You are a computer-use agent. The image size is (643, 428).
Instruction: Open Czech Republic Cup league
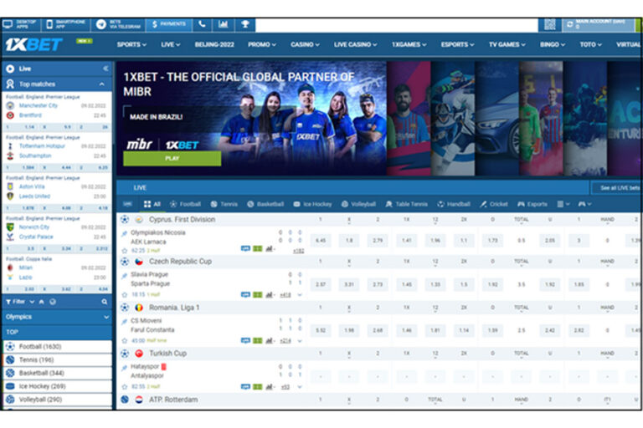[180, 262]
